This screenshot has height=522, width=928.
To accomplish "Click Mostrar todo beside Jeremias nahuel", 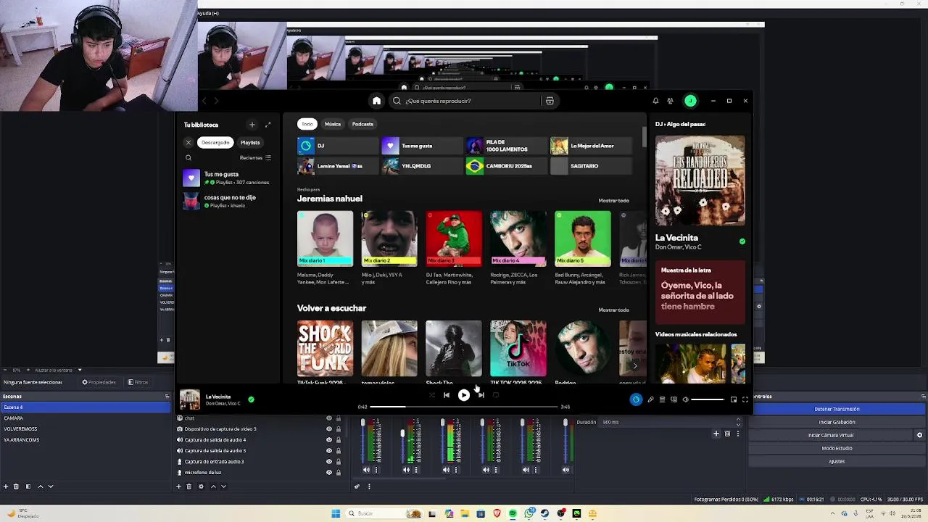I will point(613,201).
